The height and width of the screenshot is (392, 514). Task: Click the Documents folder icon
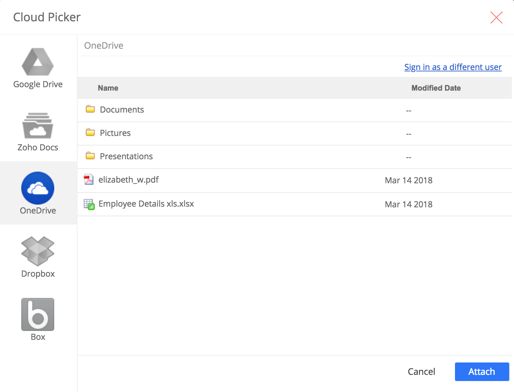tap(90, 109)
